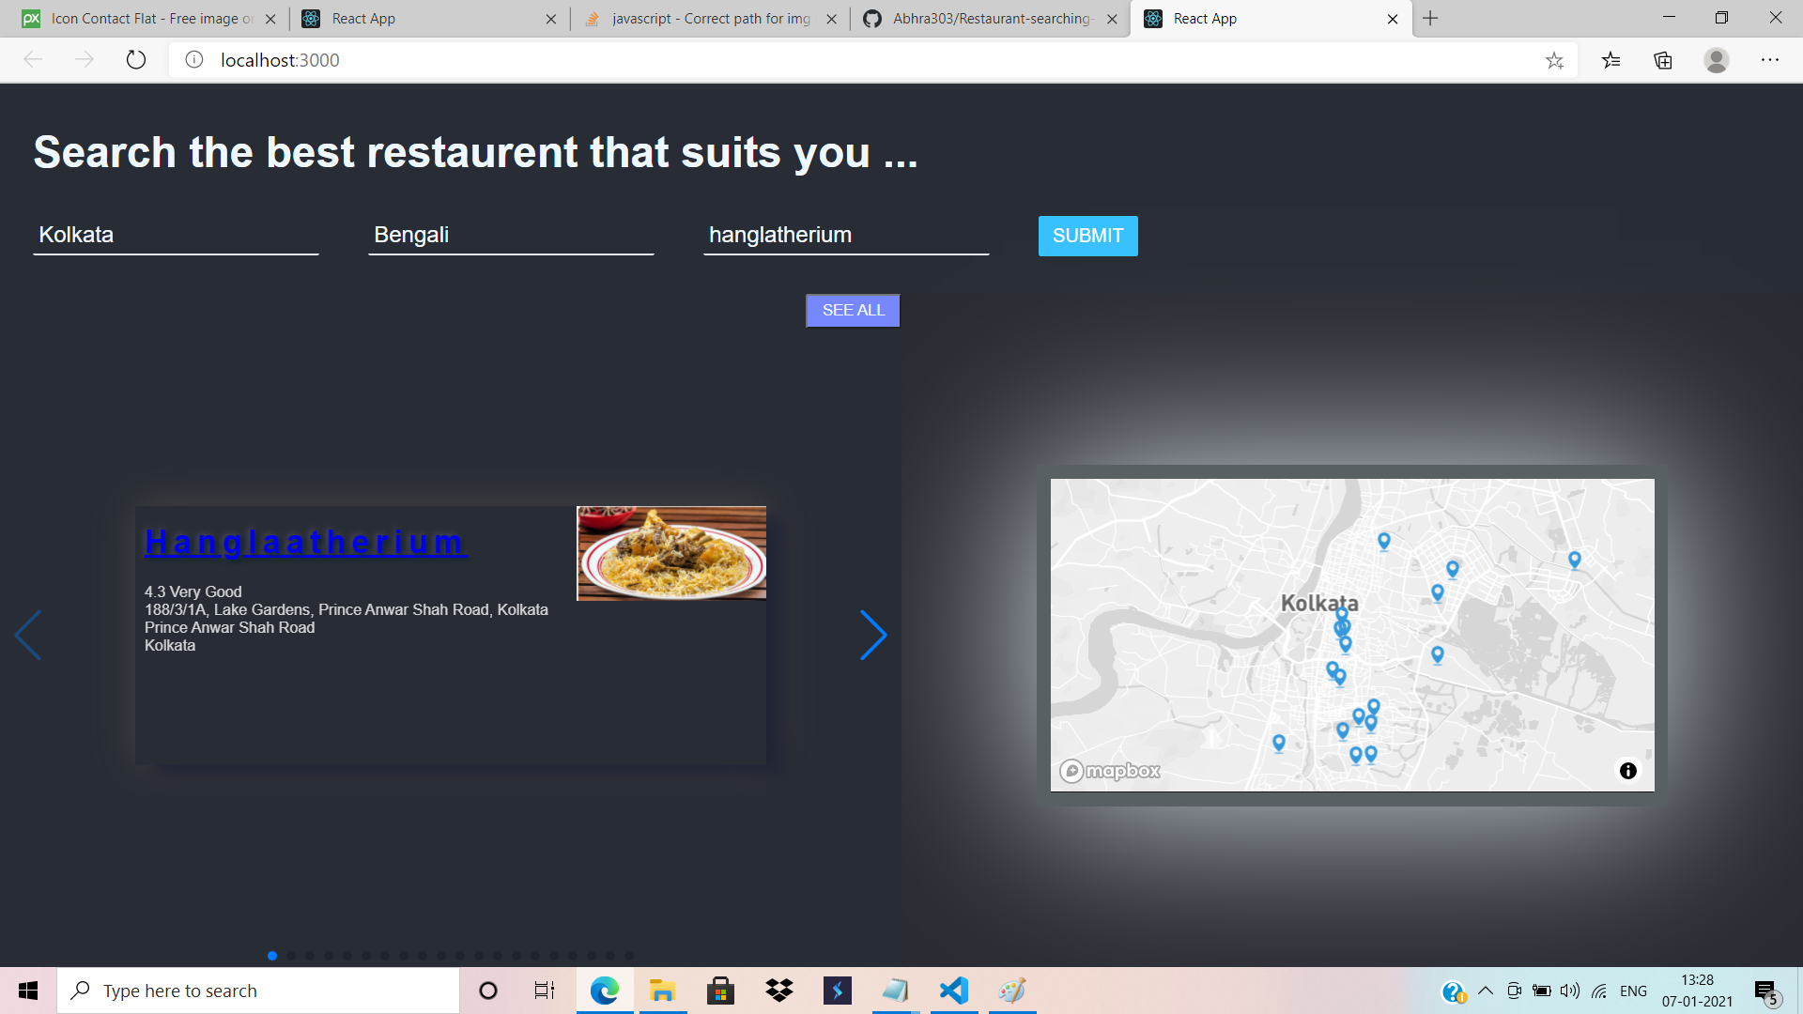Open the volume control in tray
The image size is (1803, 1014).
[1570, 991]
